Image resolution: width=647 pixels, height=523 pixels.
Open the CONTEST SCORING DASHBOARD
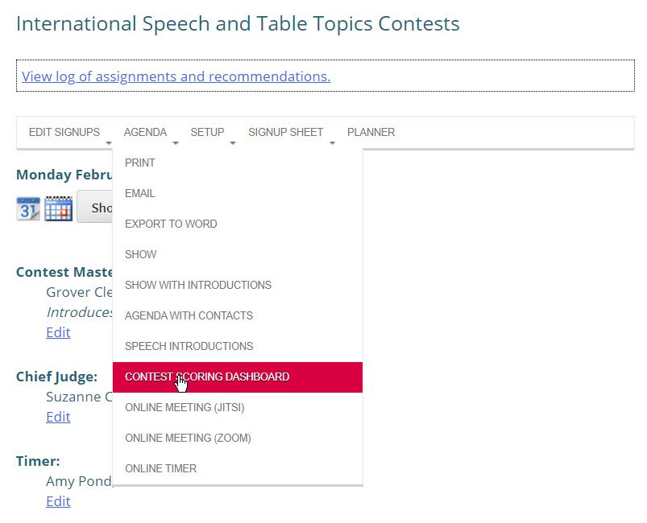tap(206, 377)
